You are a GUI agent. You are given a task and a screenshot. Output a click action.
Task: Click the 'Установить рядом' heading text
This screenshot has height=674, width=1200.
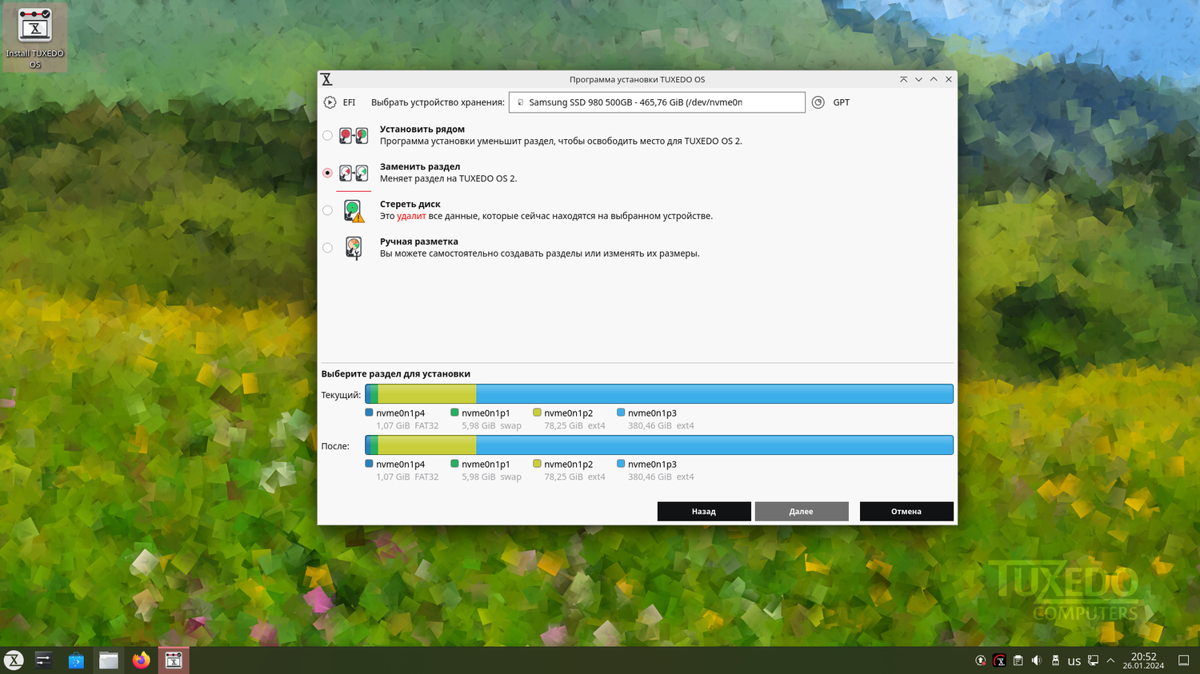[x=422, y=130]
